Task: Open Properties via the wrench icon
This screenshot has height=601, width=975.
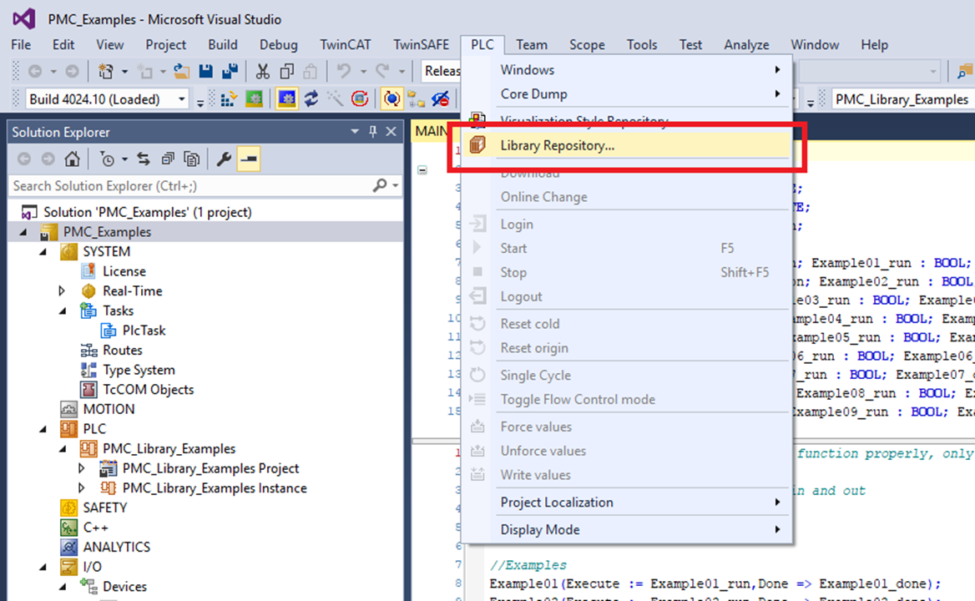Action: coord(224,159)
